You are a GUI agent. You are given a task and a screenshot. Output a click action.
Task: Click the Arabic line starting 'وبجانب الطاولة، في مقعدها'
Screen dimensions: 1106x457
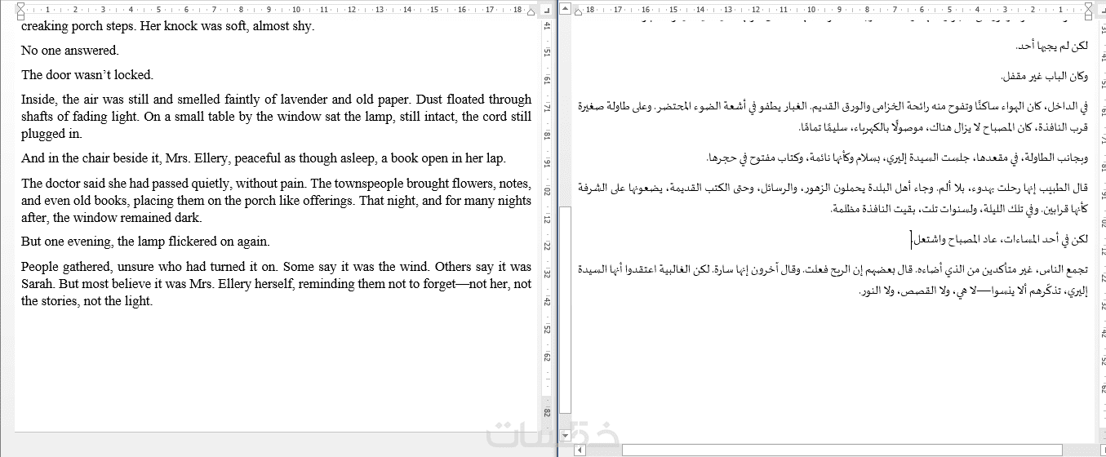coord(897,158)
